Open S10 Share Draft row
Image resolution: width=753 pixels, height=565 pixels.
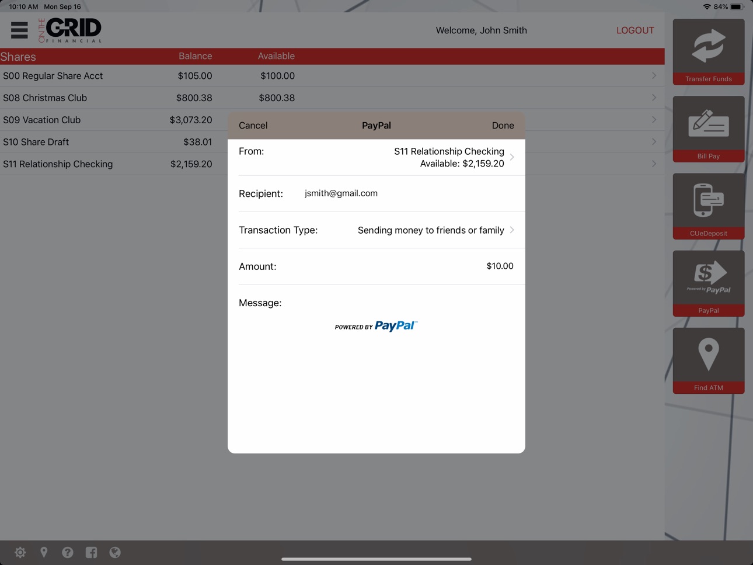tap(114, 142)
